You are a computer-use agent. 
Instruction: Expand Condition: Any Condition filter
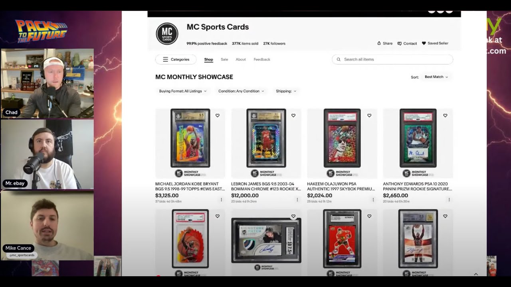[x=241, y=91]
